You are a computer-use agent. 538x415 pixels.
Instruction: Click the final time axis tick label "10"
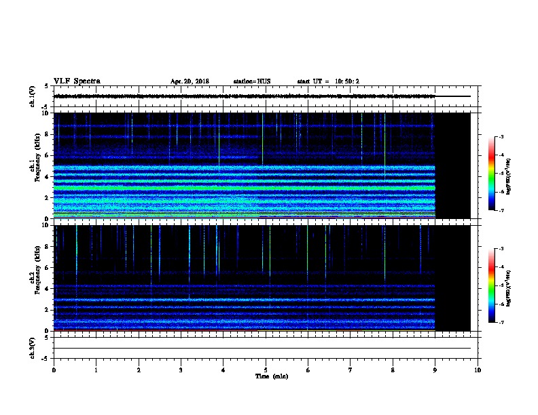(x=478, y=370)
